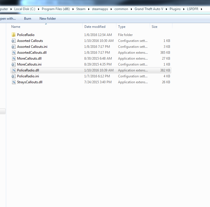Select StraysCallouts.dll file name

point(30,82)
